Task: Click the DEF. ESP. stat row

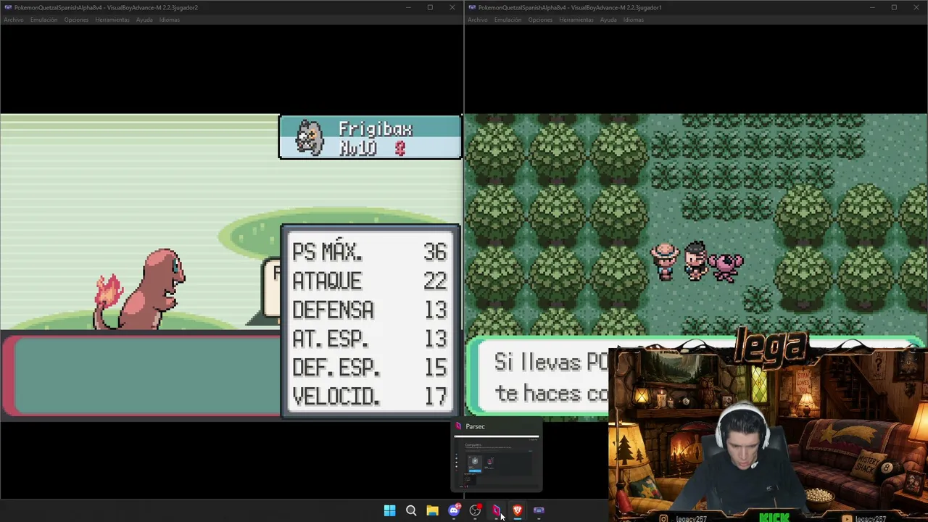Action: coord(370,368)
